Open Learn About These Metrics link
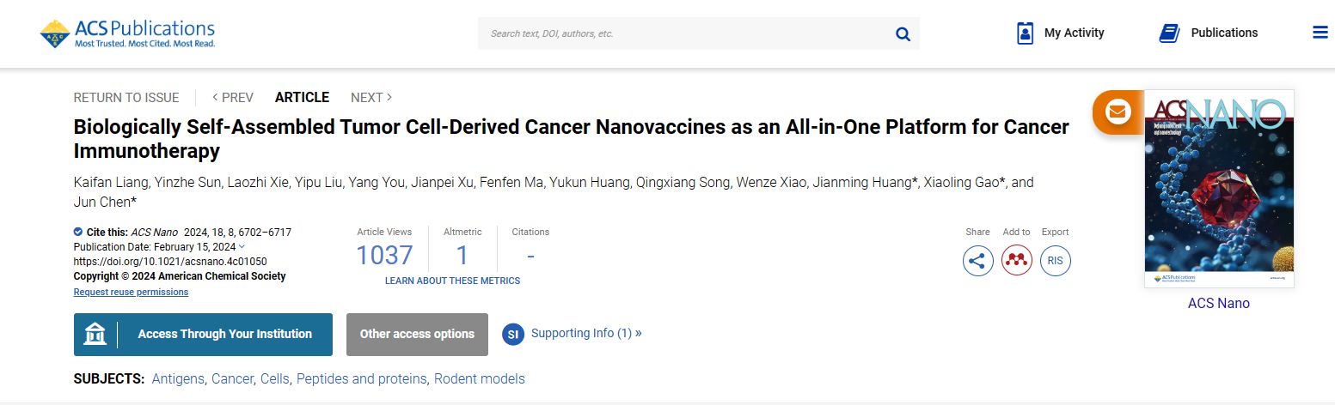Image resolution: width=1335 pixels, height=405 pixels. (x=452, y=281)
